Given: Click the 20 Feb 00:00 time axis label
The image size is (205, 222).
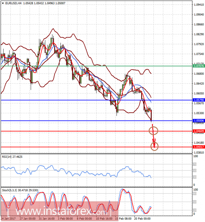Looking at the screenshot, I should pyautogui.click(x=142, y=219).
